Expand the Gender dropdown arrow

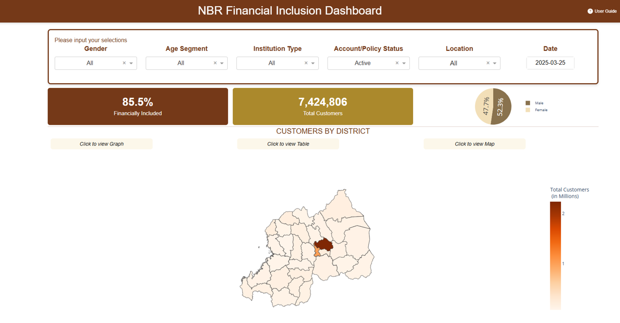pos(131,63)
